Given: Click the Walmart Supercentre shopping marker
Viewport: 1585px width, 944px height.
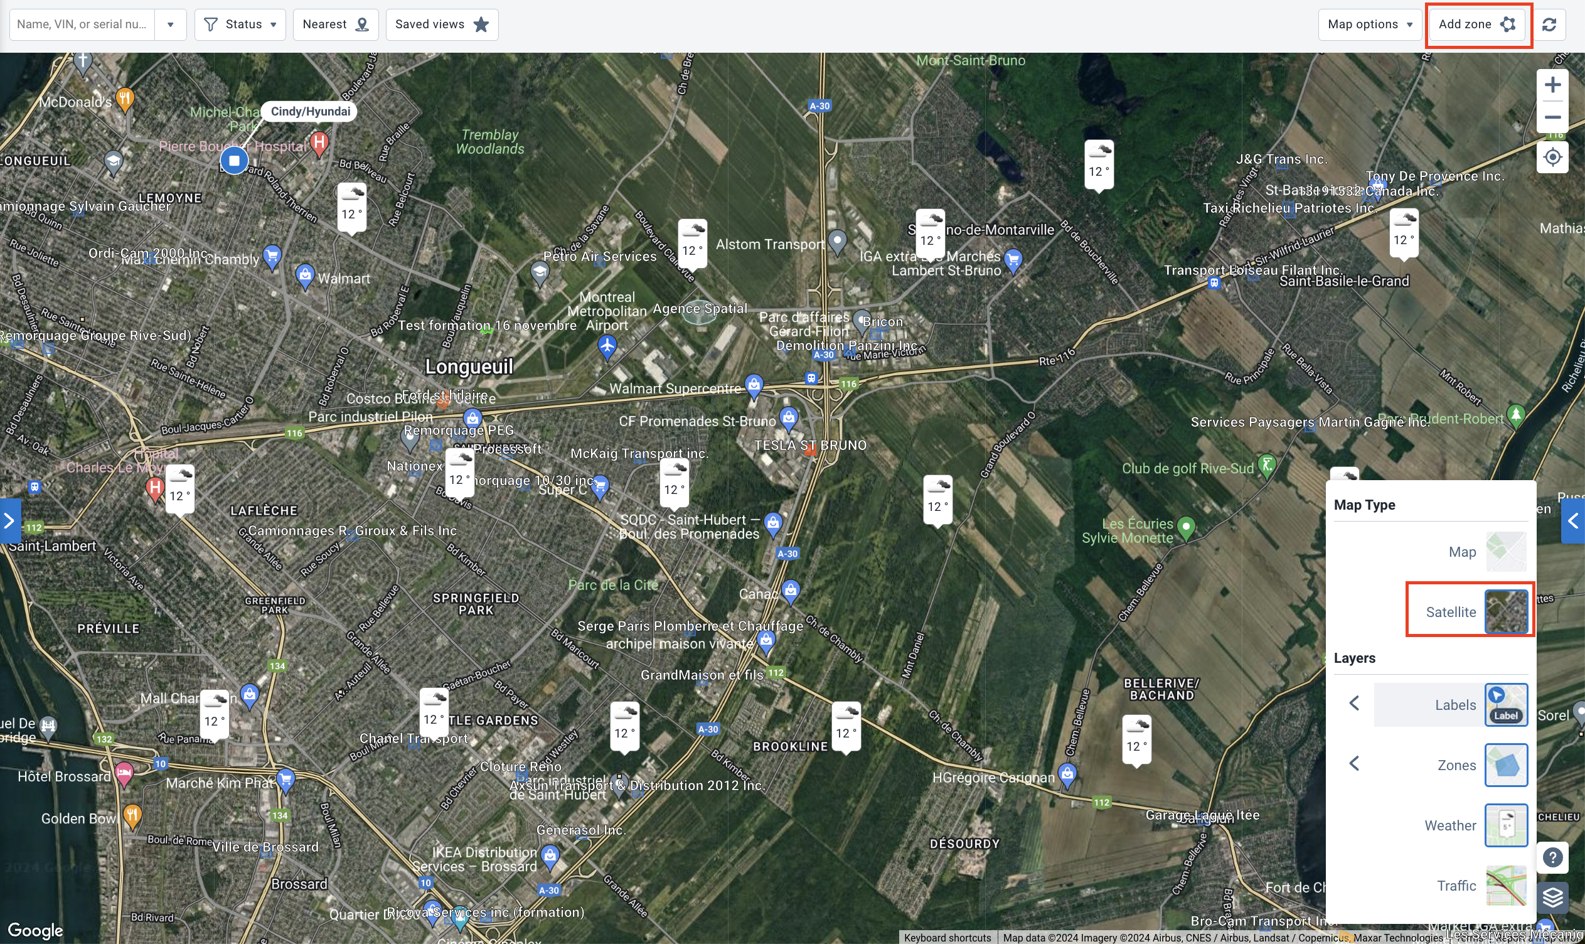Looking at the screenshot, I should point(754,385).
